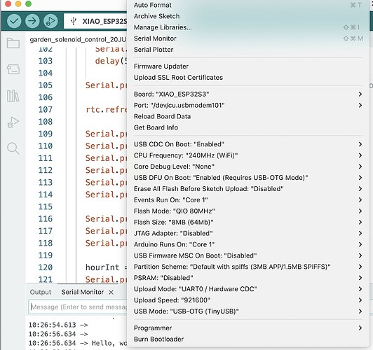Screen dimensions: 373x350
Task: Expand JTAG Adapter "Disabled" submenu
Action: 247,233
